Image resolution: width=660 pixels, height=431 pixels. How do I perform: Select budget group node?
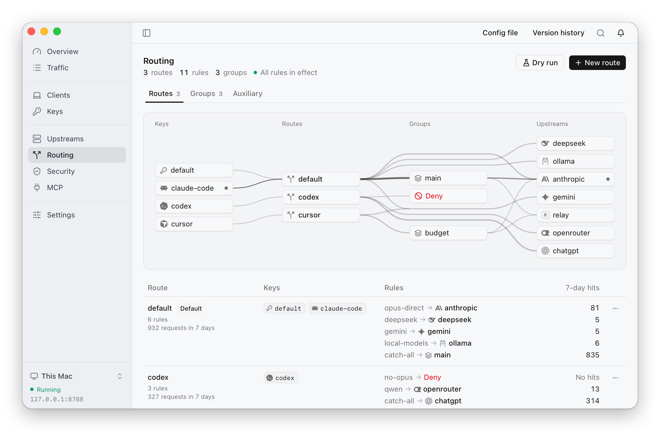(x=448, y=233)
